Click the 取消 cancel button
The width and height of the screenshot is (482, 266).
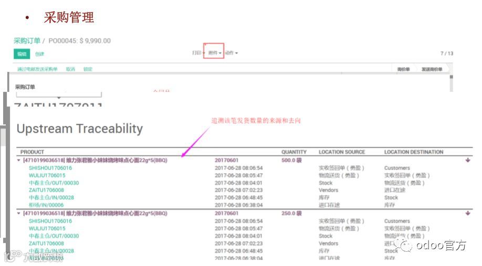[x=70, y=69]
